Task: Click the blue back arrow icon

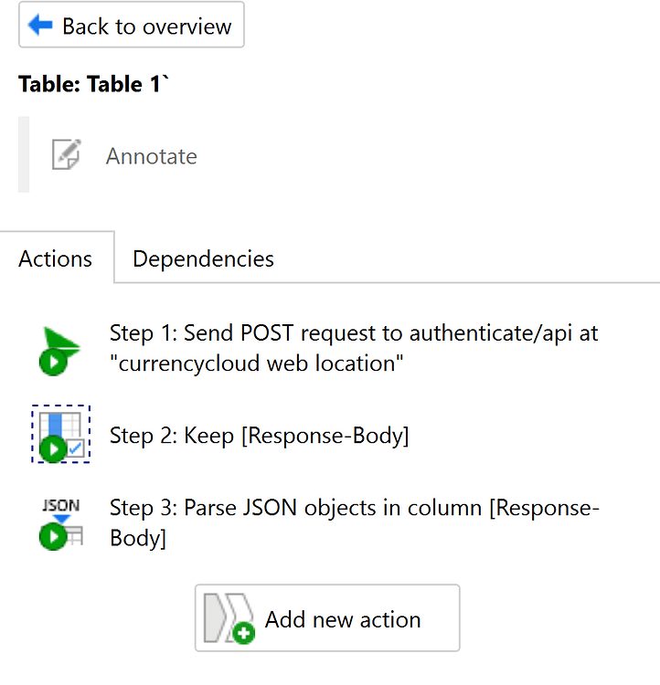Action: 40,25
